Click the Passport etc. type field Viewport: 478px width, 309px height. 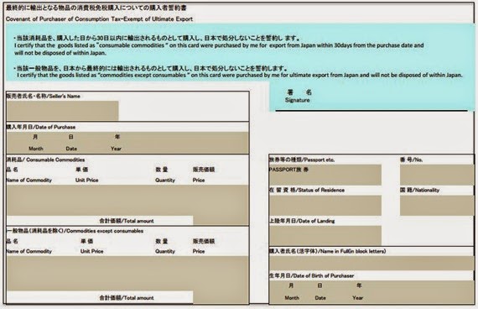325,175
